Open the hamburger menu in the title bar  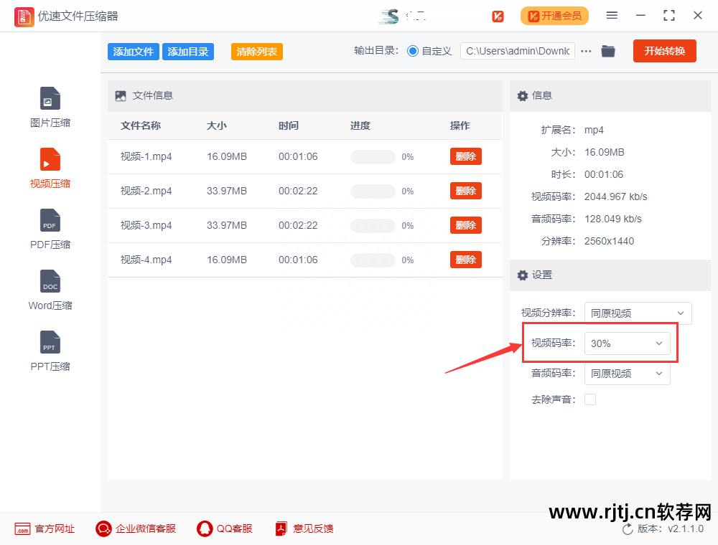click(x=612, y=15)
